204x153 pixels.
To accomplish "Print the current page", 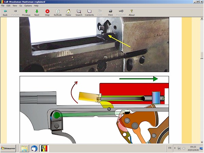I will click(x=110, y=13).
